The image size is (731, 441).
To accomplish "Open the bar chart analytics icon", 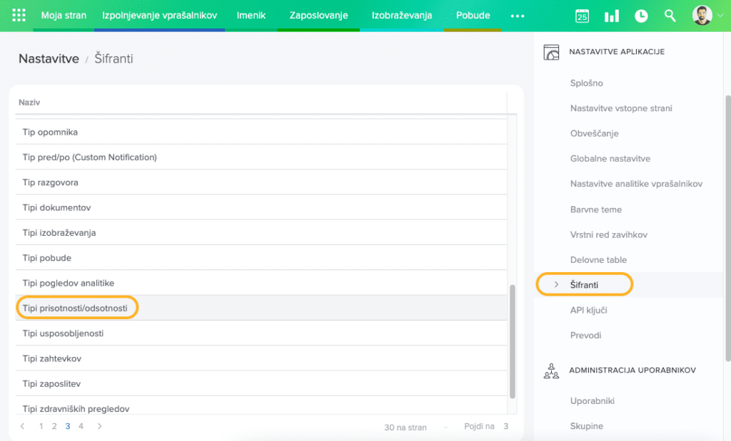I will 612,16.
